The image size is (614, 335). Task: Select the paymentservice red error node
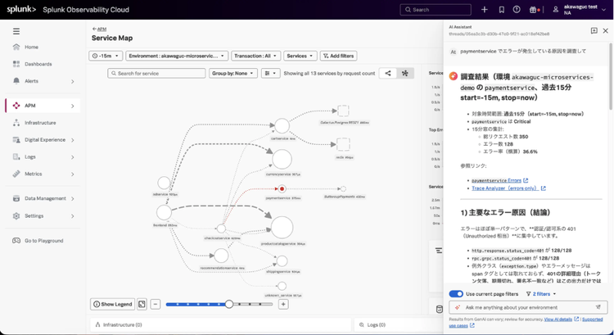click(x=282, y=189)
